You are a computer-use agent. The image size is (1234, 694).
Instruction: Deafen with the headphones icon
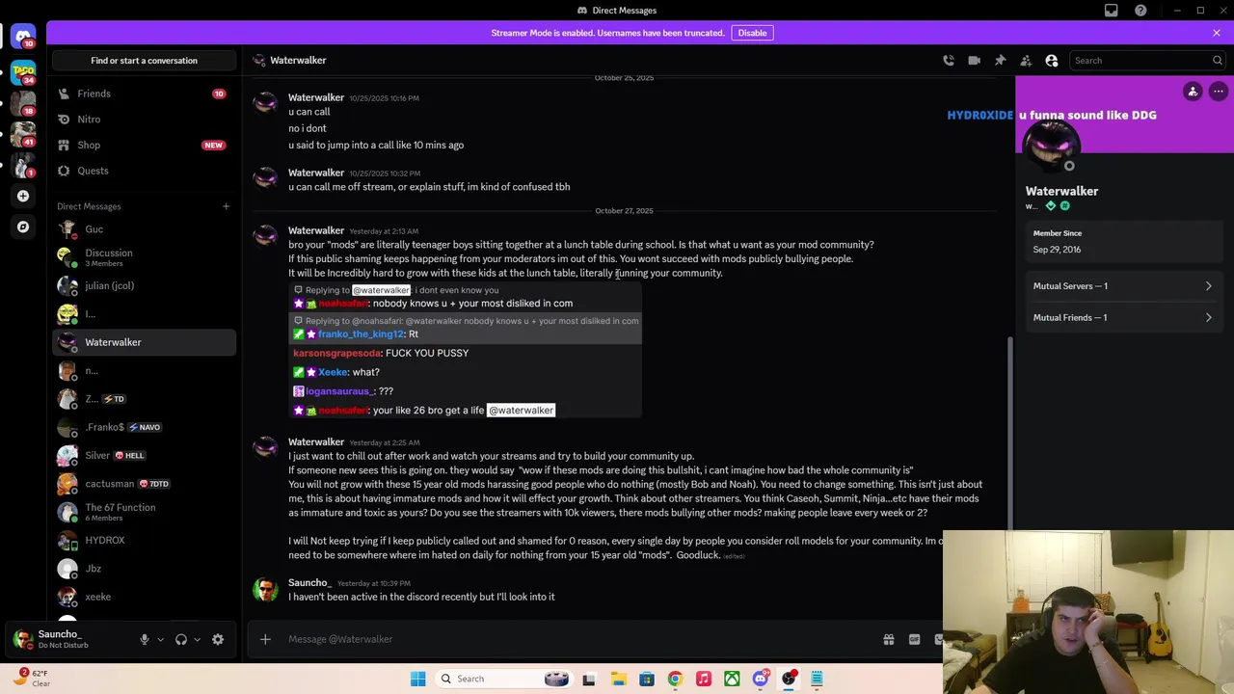pos(180,639)
